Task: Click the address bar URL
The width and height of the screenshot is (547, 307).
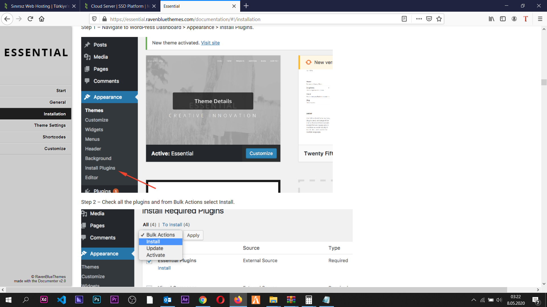Action: 185,19
